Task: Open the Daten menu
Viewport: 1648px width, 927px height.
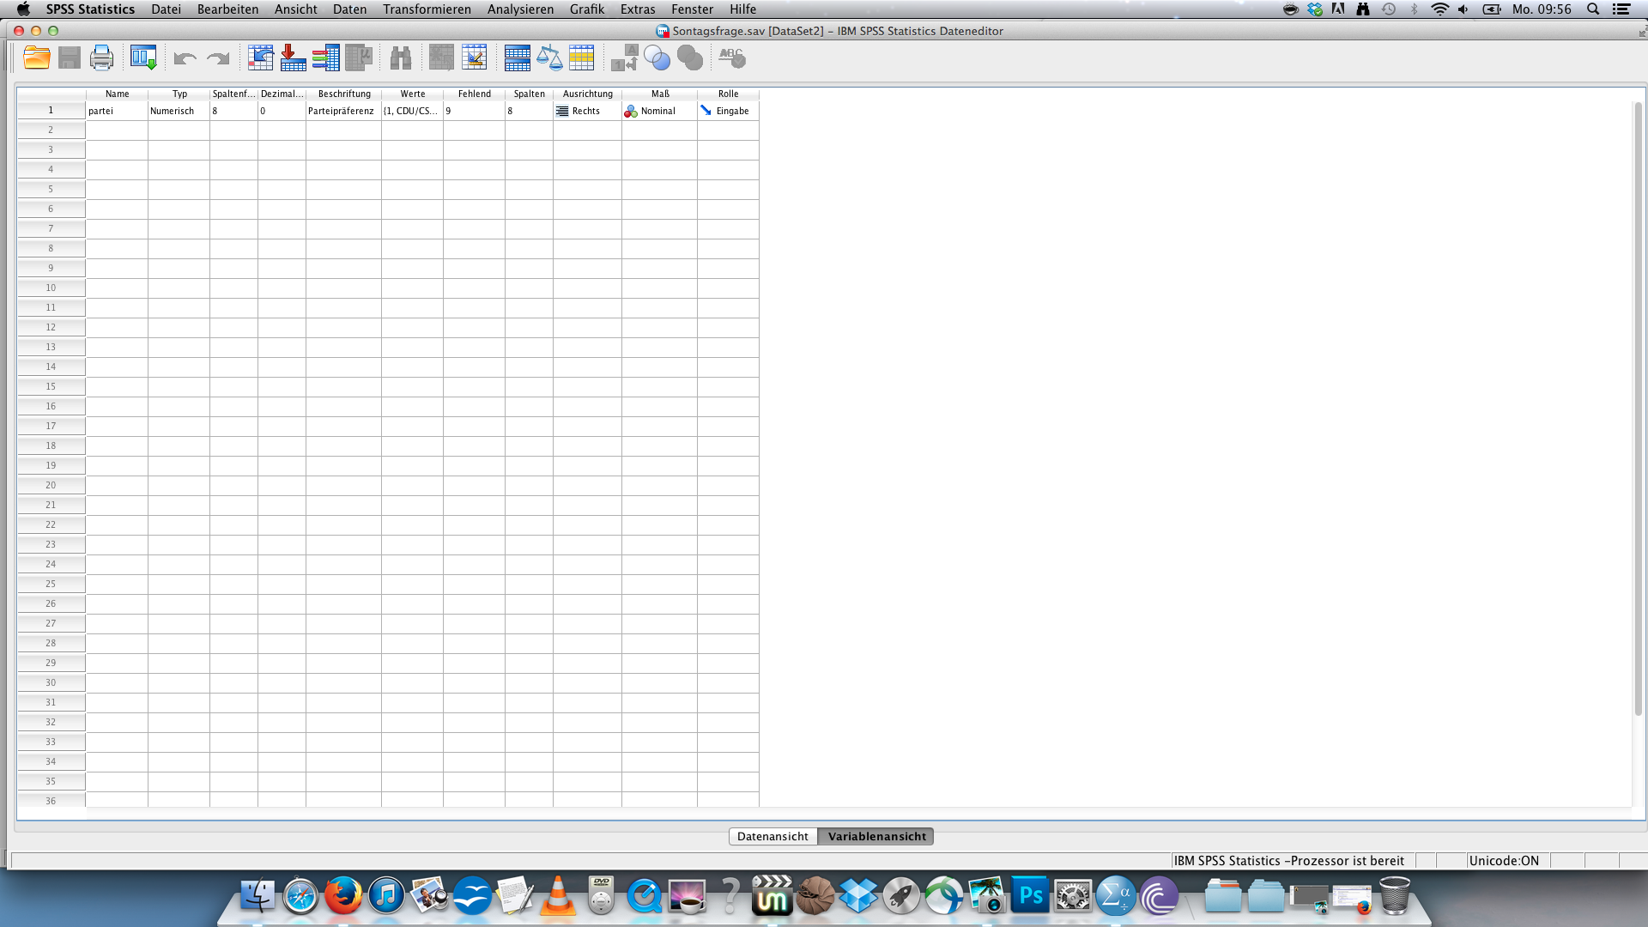Action: (349, 9)
